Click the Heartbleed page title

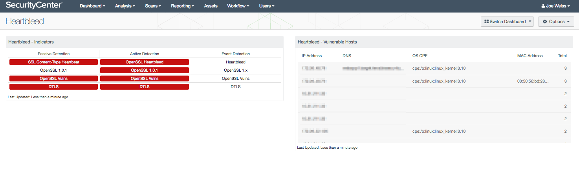click(25, 21)
